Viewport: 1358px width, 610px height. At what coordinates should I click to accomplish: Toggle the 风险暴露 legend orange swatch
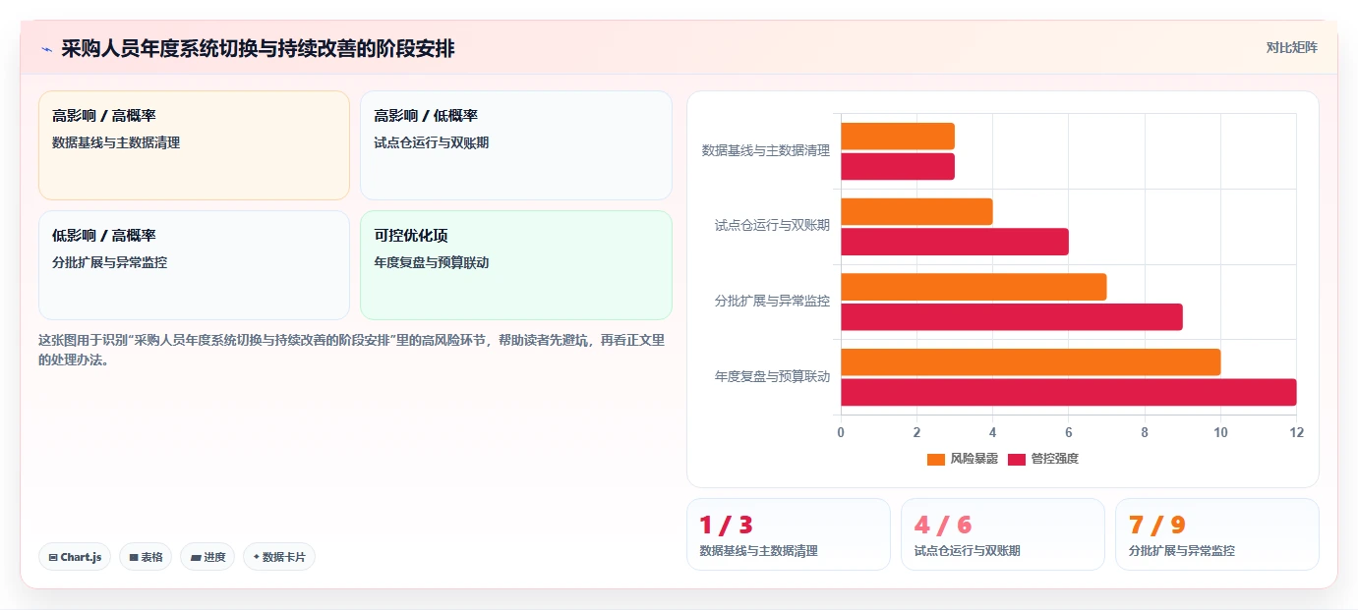936,459
